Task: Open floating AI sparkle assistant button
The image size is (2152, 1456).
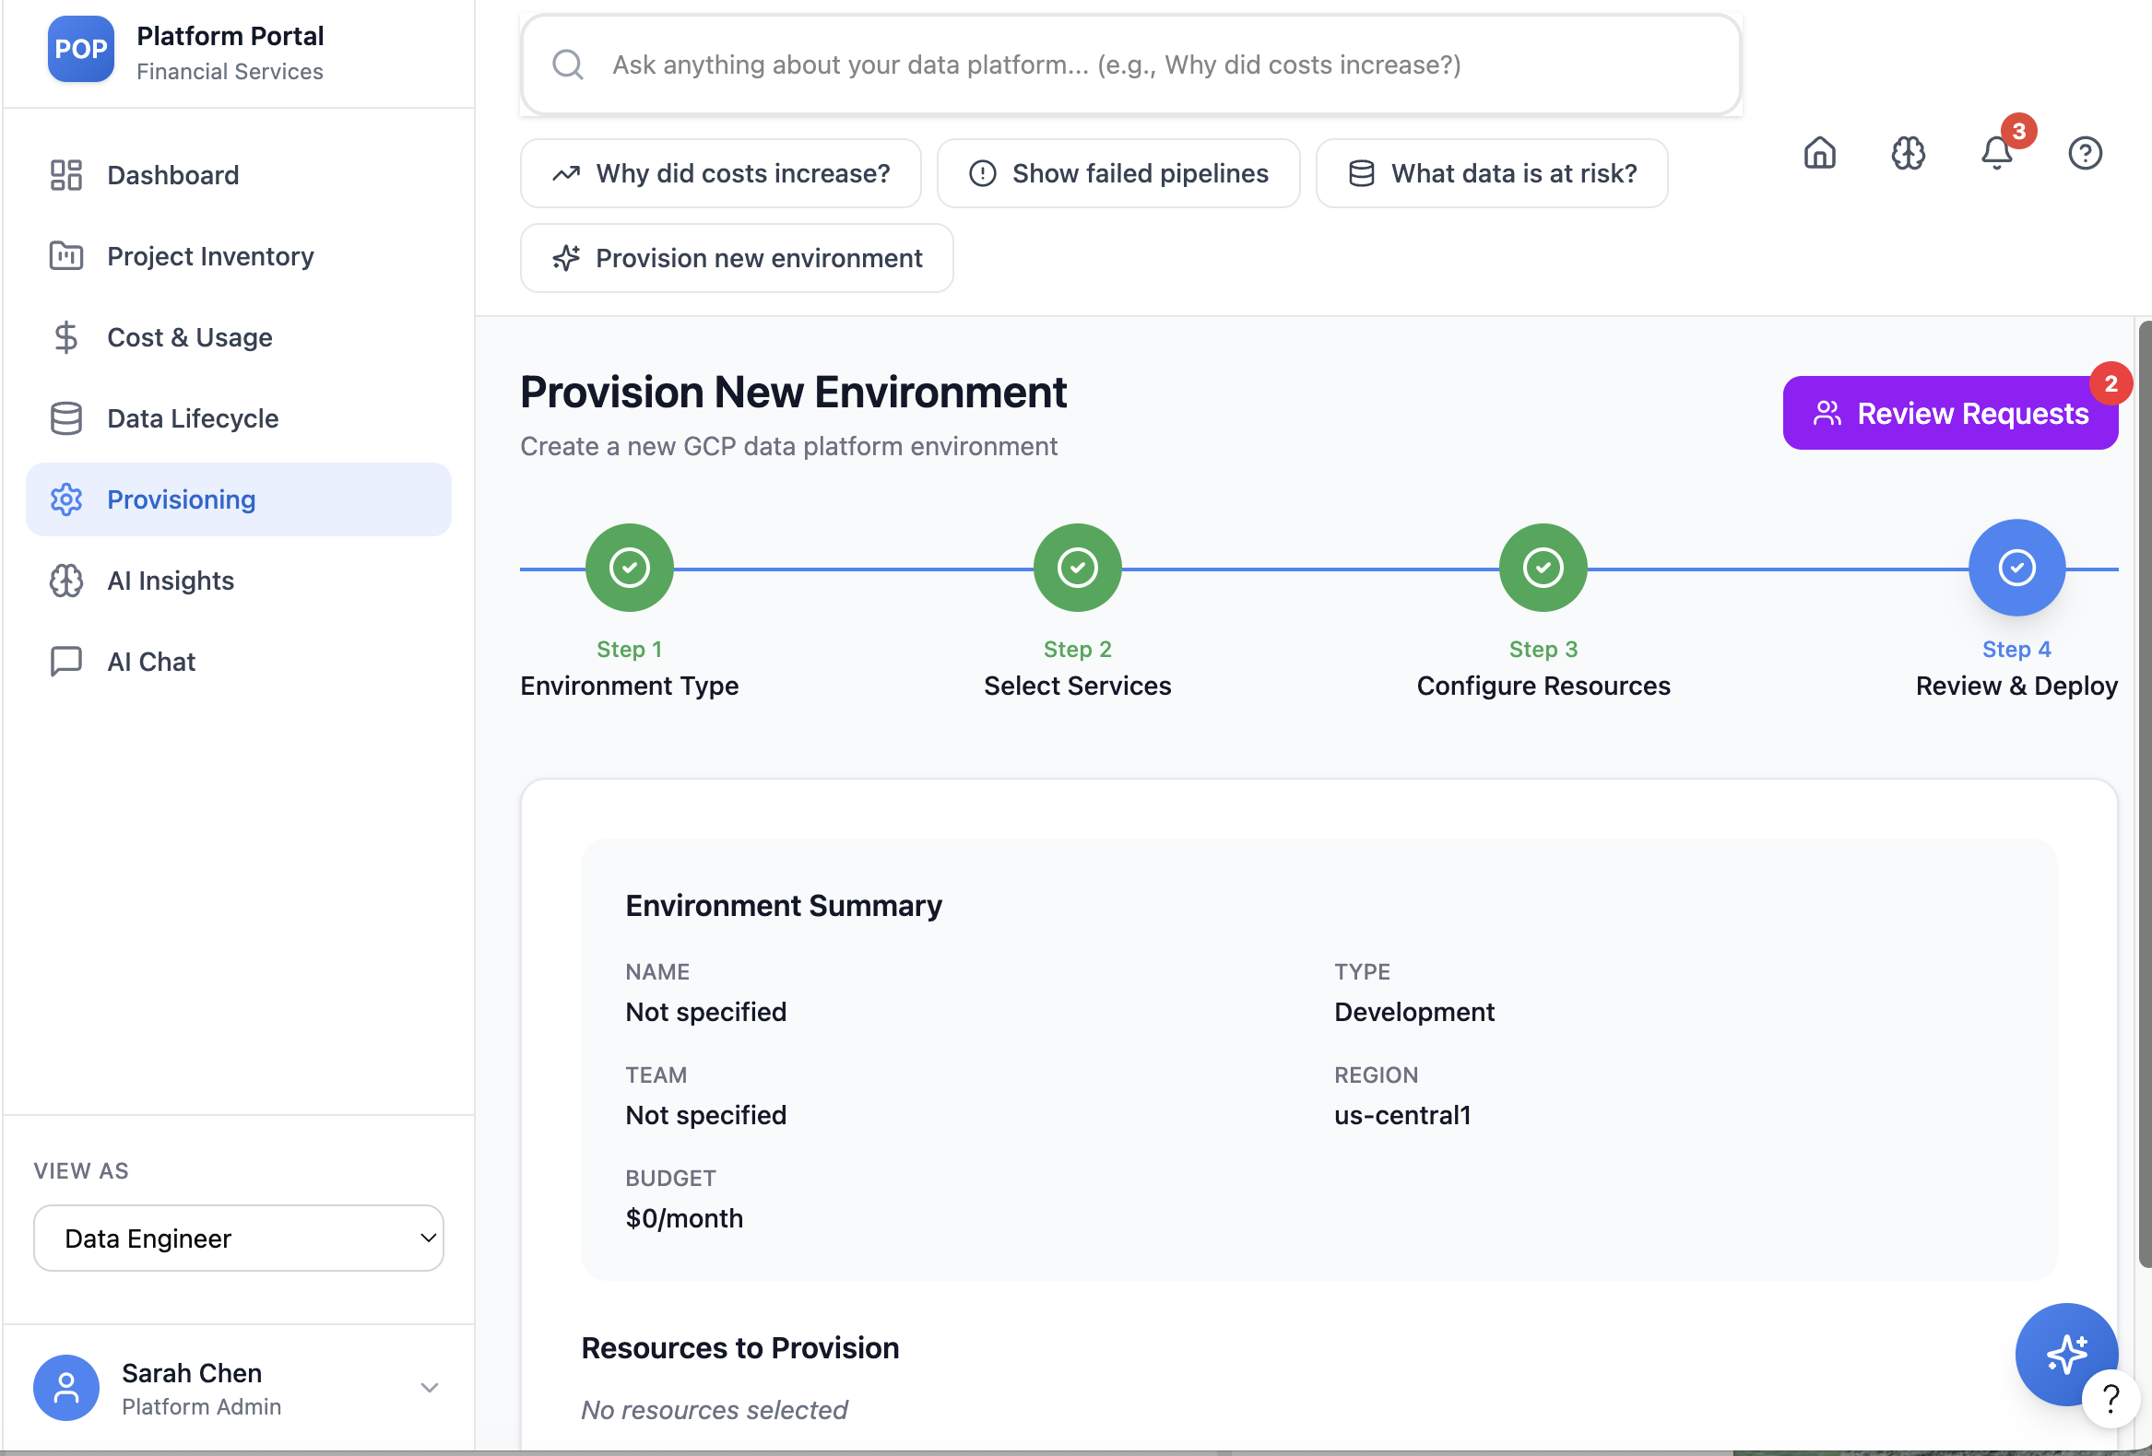Action: [x=2066, y=1355]
